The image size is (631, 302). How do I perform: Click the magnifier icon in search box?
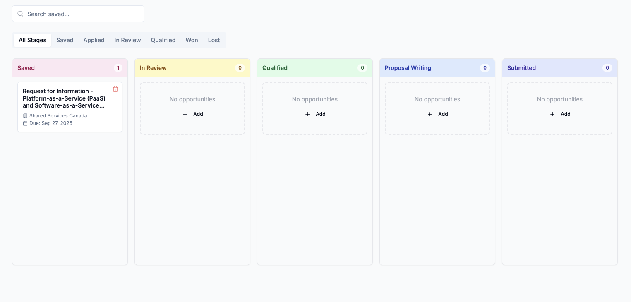[x=20, y=14]
